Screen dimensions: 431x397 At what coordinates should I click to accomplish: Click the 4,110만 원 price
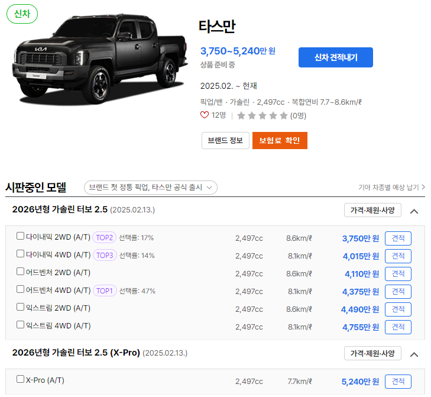362,274
